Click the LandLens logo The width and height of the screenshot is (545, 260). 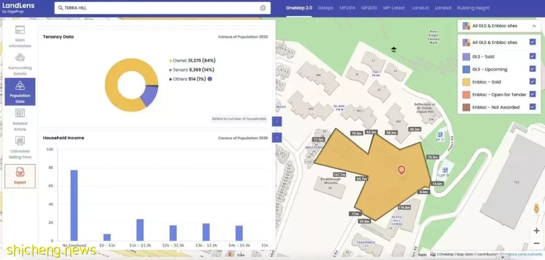coord(18,7)
